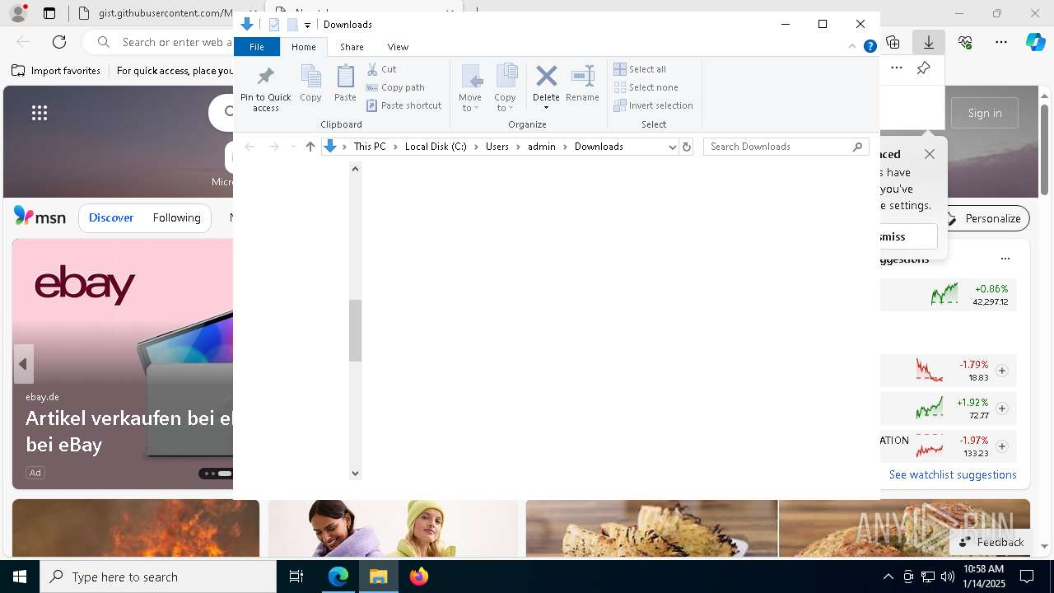This screenshot has width=1054, height=593.
Task: Collapse the Explorer ribbon with chevron
Action: (x=852, y=46)
